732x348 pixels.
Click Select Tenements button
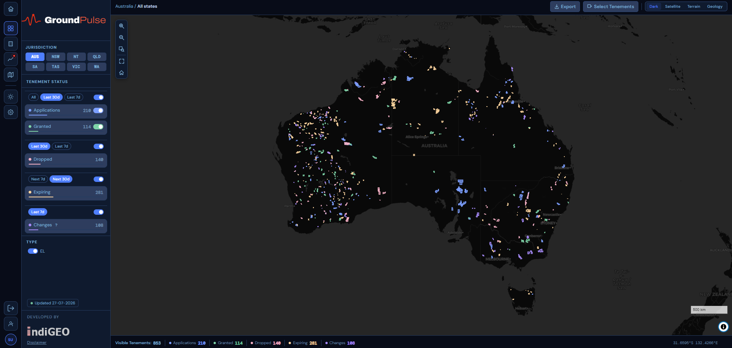coord(611,7)
